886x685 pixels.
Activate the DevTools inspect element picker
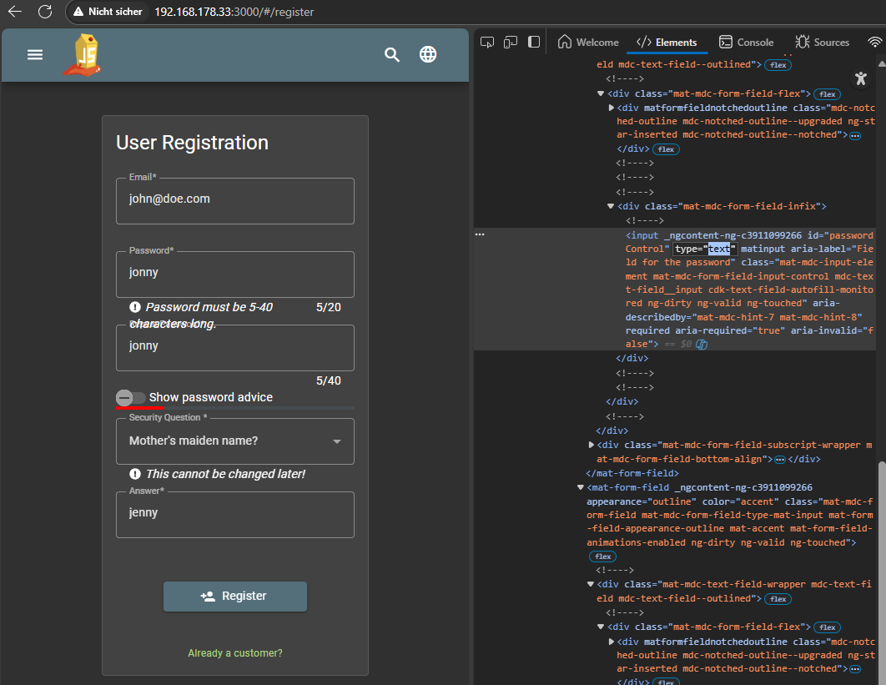[488, 43]
